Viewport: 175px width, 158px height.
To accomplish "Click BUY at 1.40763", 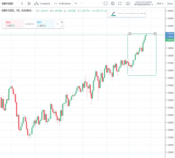I will click(x=45, y=24).
